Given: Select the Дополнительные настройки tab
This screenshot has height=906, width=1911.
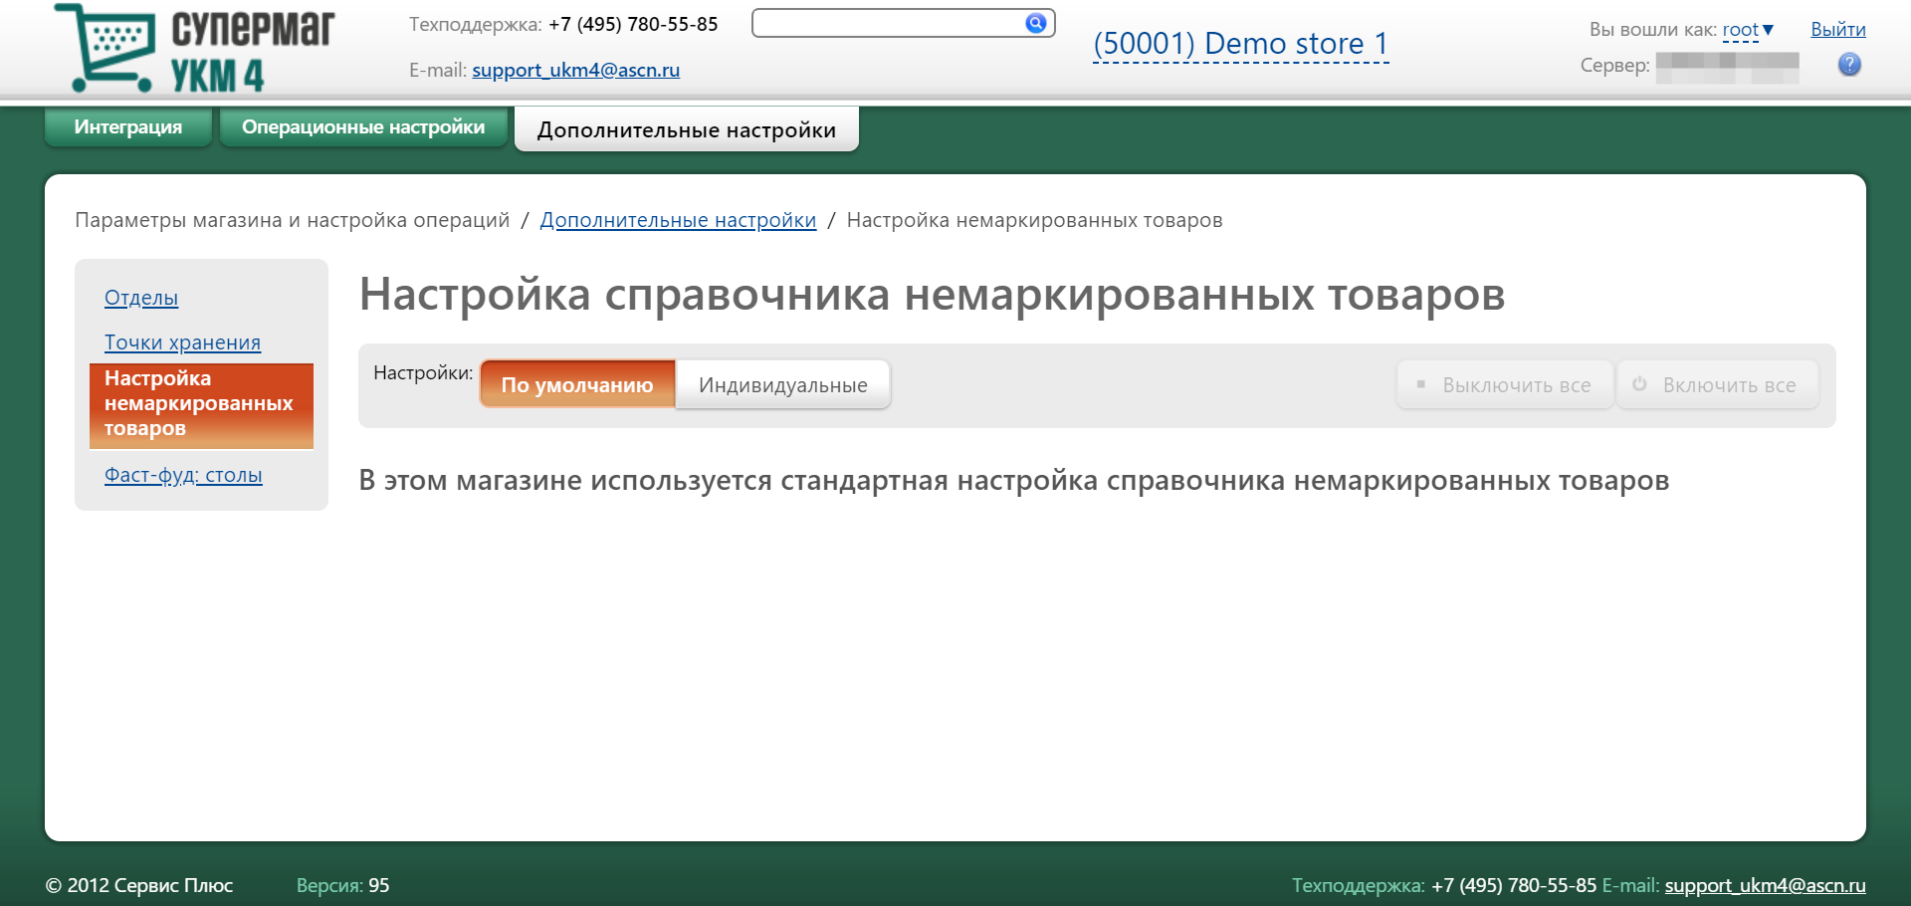Looking at the screenshot, I should point(686,129).
